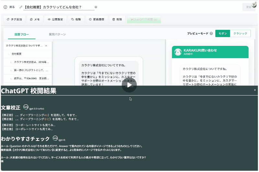Click the user avatar icon top right

(254, 5)
